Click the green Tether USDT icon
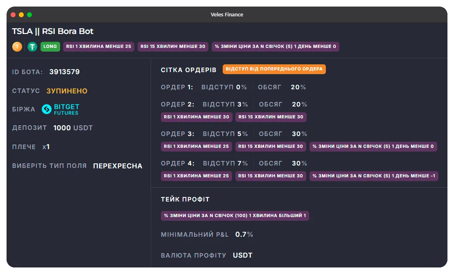 [32, 47]
